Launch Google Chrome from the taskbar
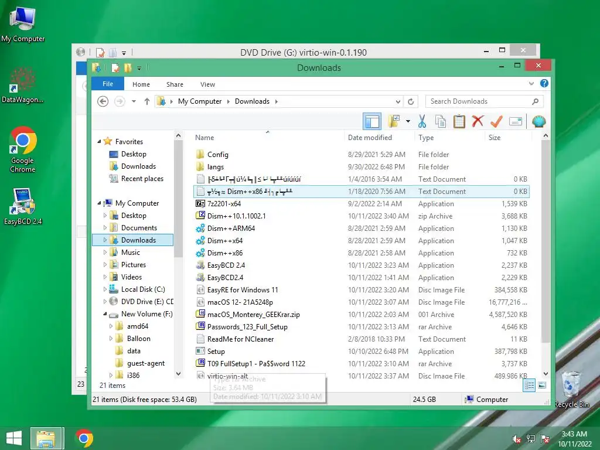The image size is (600, 450). 84,438
